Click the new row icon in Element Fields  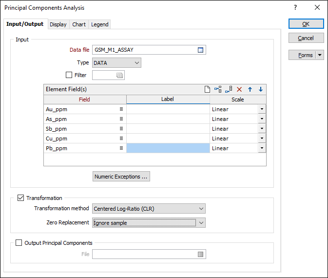pos(207,89)
